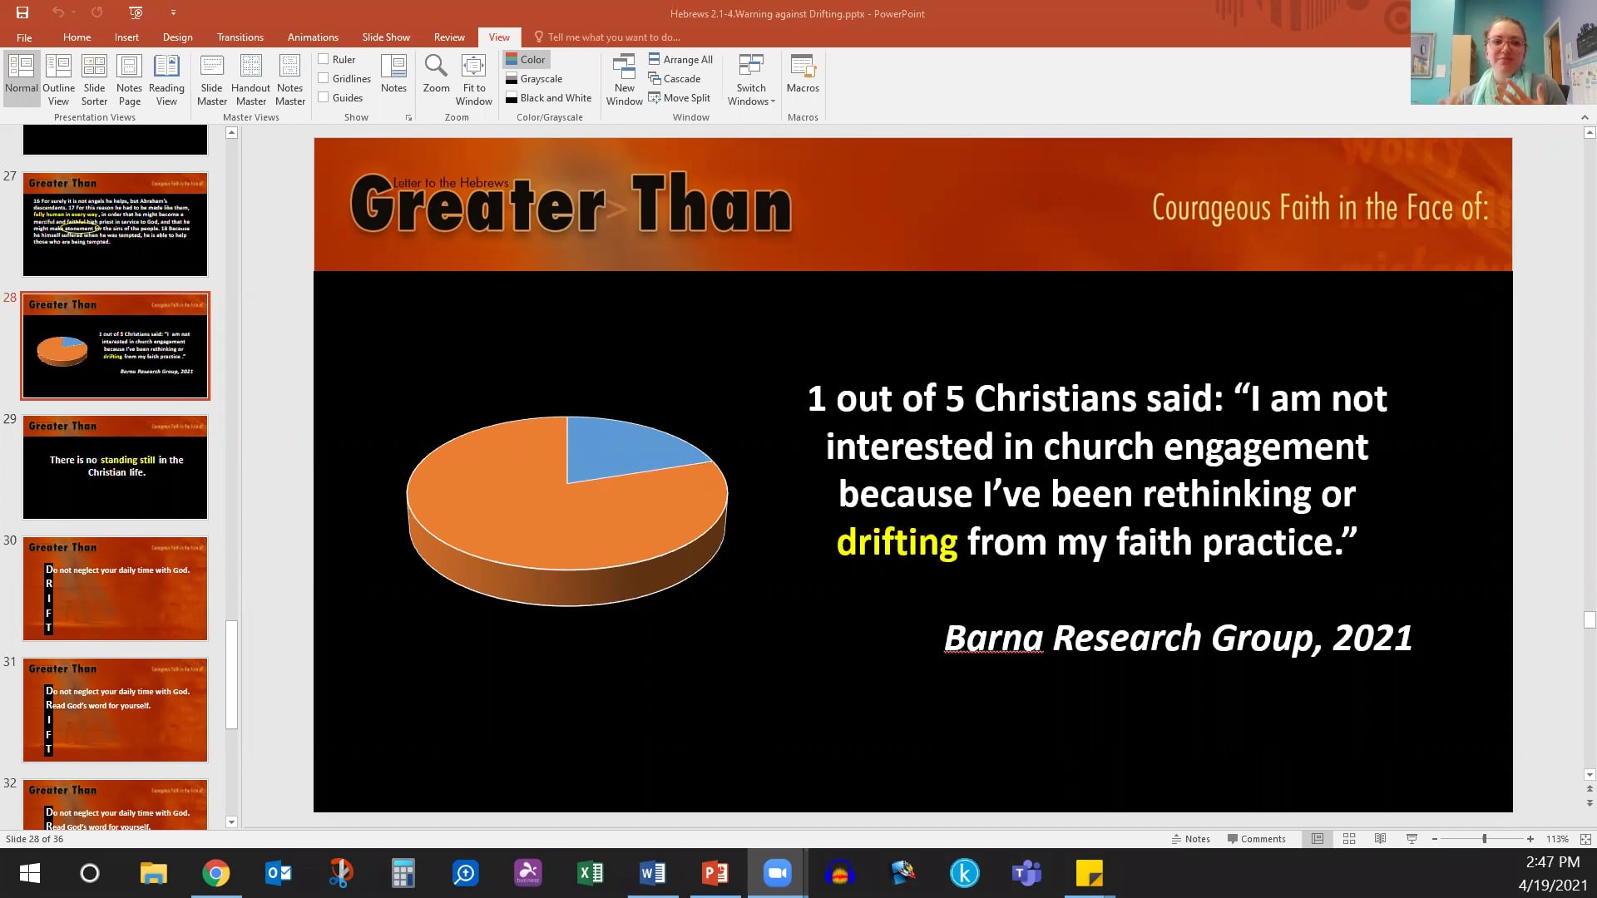Open Slide Master view
This screenshot has height=898, width=1597.
(x=211, y=80)
